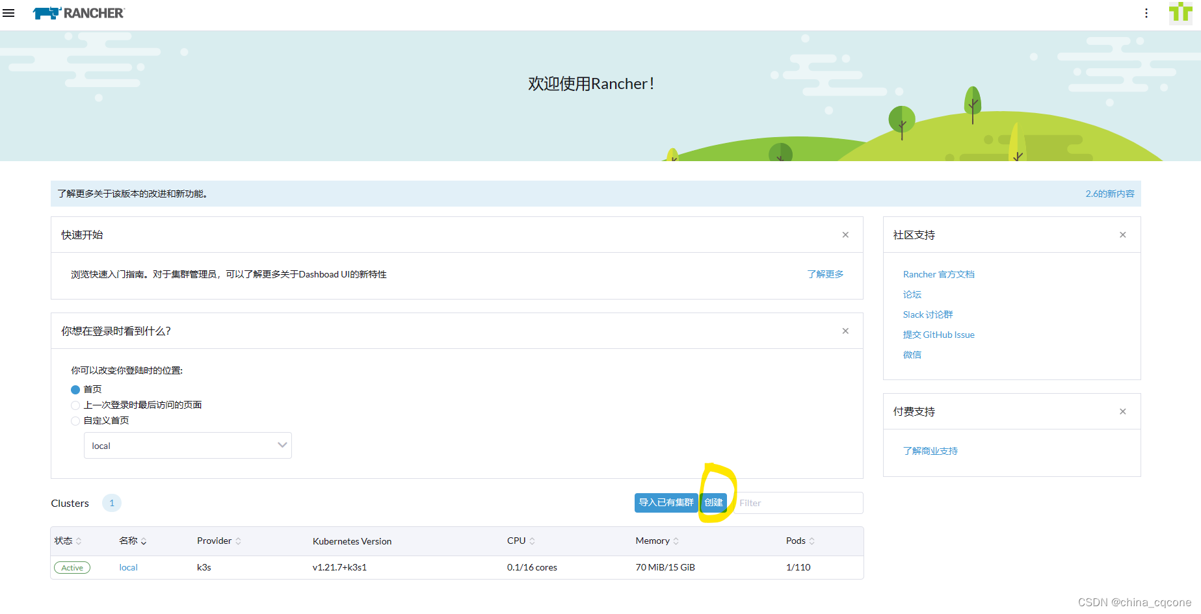This screenshot has width=1201, height=614.
Task: Click the 0.1/16 cores cell
Action: coord(532,567)
